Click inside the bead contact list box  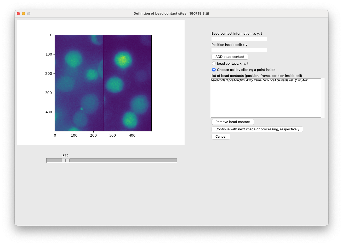pyautogui.click(x=266, y=99)
